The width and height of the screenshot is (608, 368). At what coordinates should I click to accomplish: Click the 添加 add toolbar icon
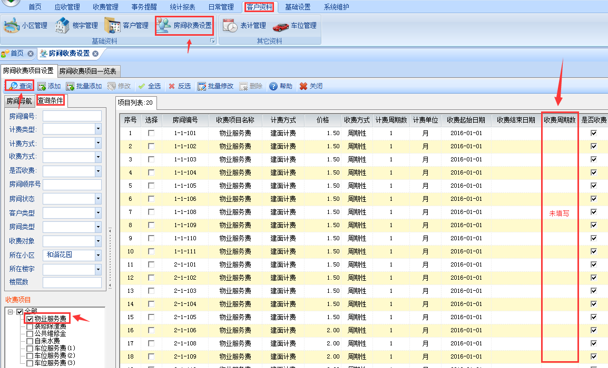pyautogui.click(x=42, y=86)
